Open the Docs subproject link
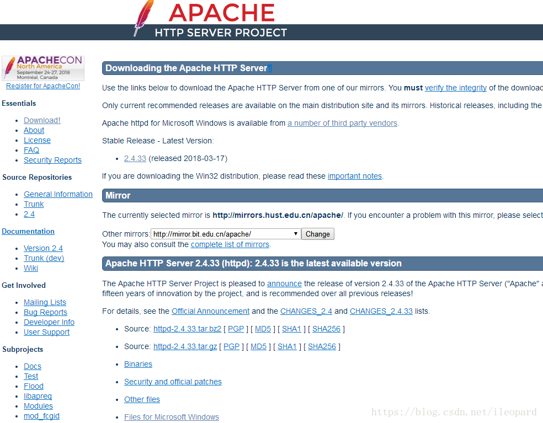The width and height of the screenshot is (543, 423). coord(32,366)
